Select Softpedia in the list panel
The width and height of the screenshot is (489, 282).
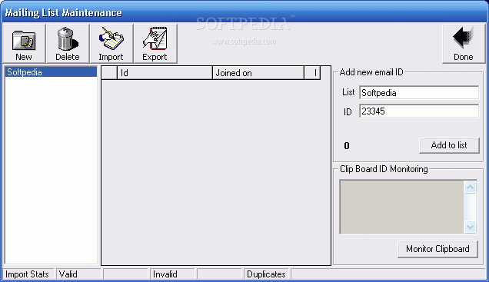(x=51, y=72)
